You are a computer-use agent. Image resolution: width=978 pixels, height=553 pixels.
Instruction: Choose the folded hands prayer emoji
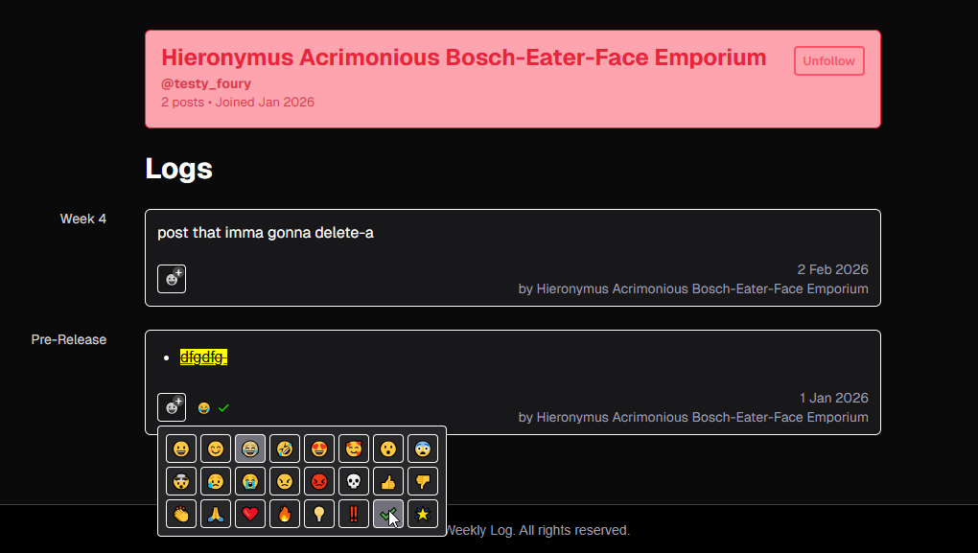coord(216,514)
